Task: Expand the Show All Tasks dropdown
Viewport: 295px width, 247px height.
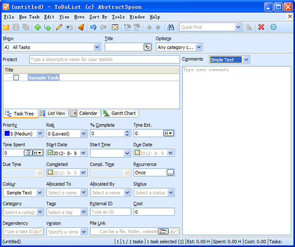Action: (x=97, y=47)
